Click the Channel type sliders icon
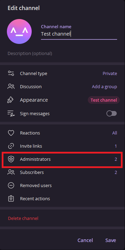The height and width of the screenshot is (250, 125). coord(11,74)
